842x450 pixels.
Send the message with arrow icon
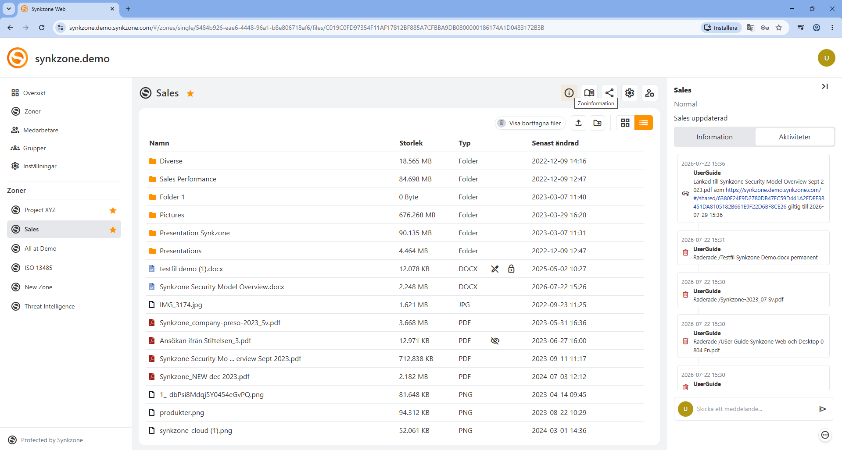(x=823, y=409)
